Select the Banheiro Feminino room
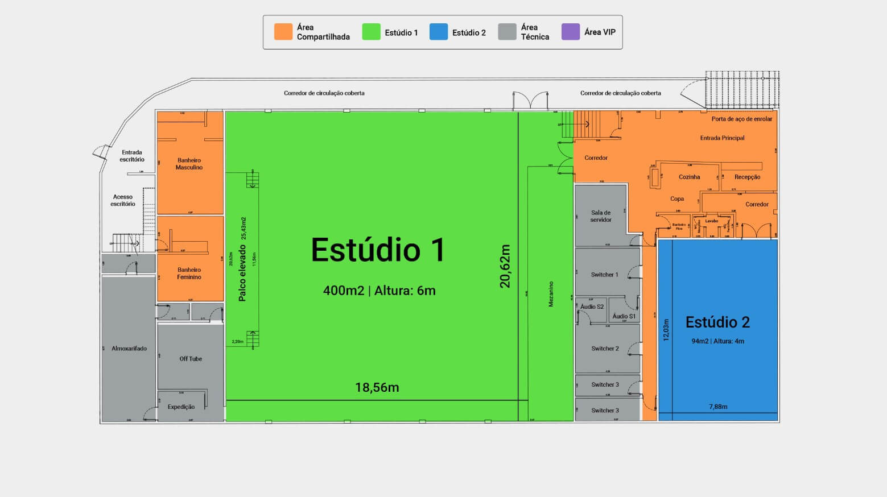 189,274
